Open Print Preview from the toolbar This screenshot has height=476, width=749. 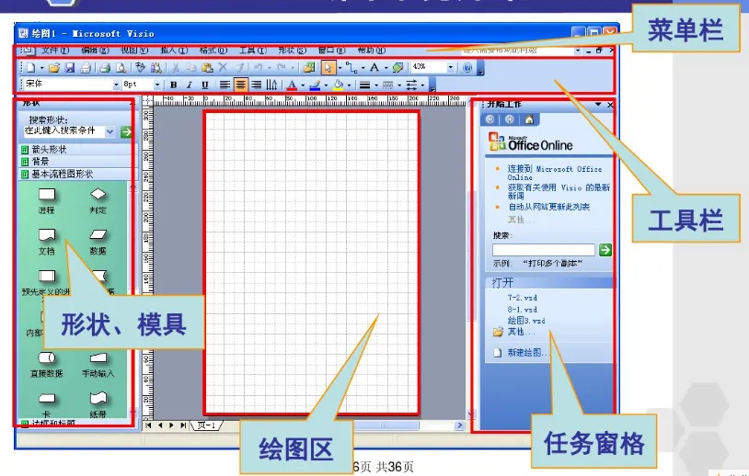click(121, 68)
